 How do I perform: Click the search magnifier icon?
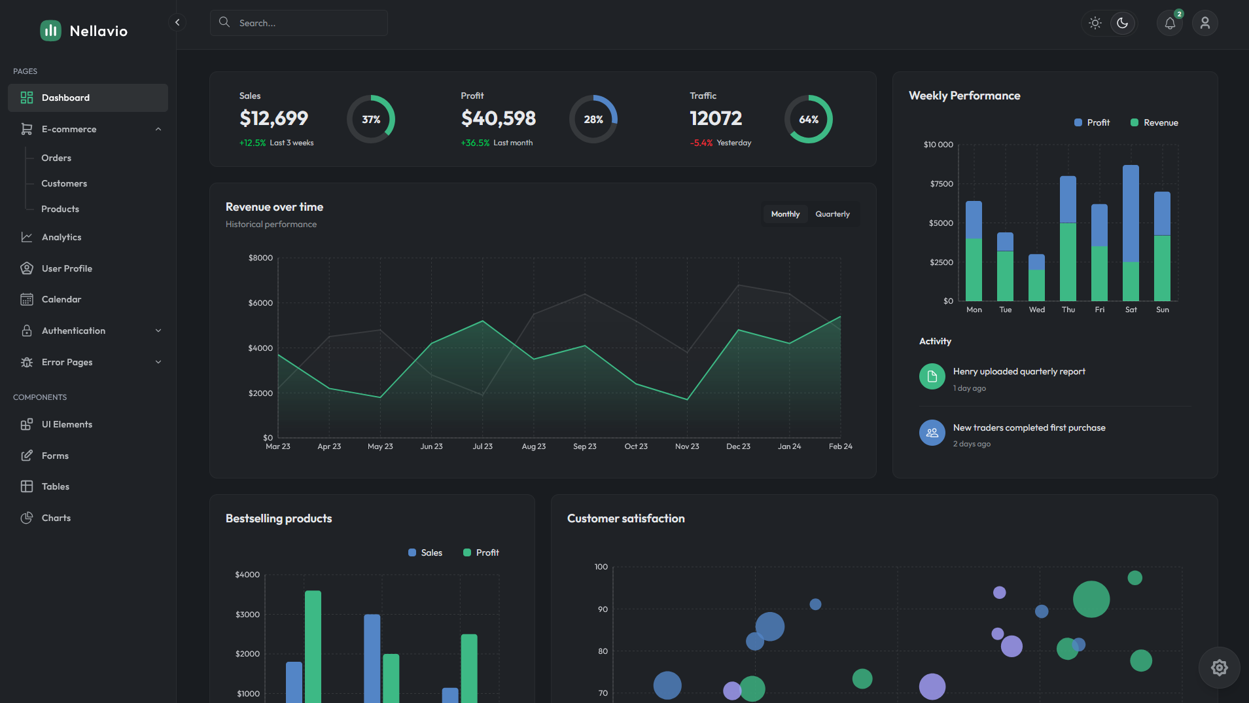click(x=224, y=22)
